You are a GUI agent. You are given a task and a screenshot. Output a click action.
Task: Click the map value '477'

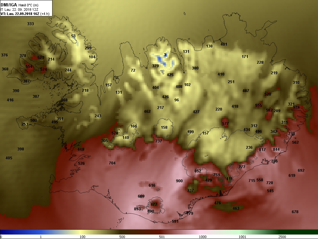pos(154,205)
